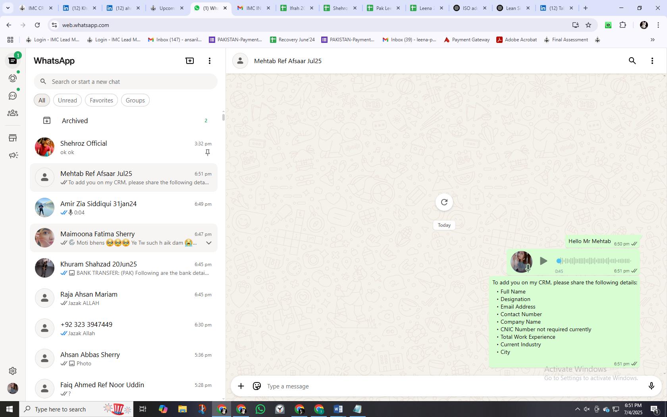Click the Today date chip
Screen dimensions: 667x417
[x=444, y=225]
